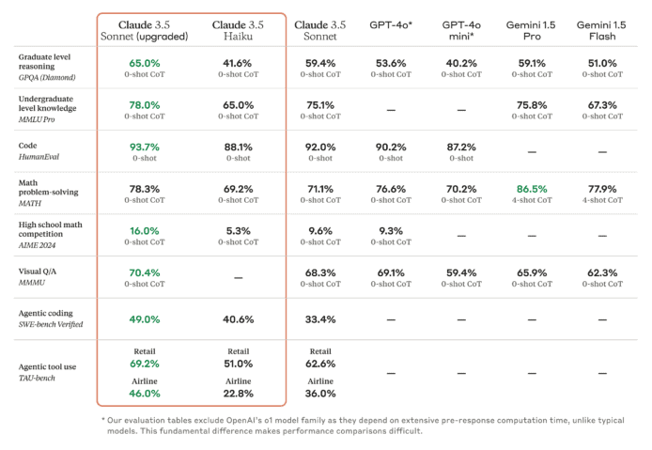Click the TAU-bench row label
Image resolution: width=652 pixels, height=450 pixels.
(x=37, y=378)
